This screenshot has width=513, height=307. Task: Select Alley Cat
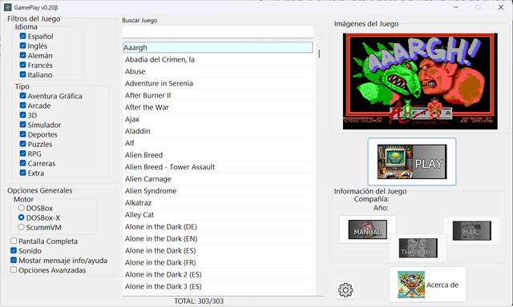[x=218, y=215]
